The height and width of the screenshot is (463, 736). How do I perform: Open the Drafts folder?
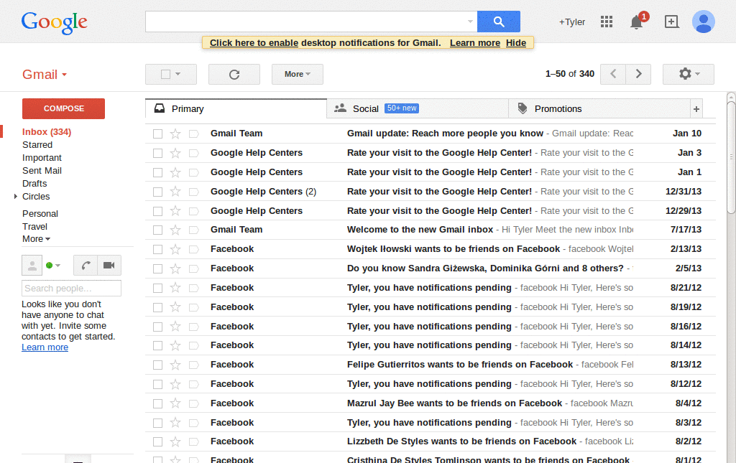tap(34, 184)
